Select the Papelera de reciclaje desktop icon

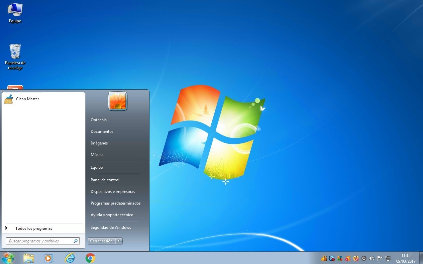pyautogui.click(x=15, y=57)
